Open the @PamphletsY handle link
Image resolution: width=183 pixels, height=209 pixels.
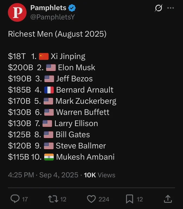tap(53, 17)
